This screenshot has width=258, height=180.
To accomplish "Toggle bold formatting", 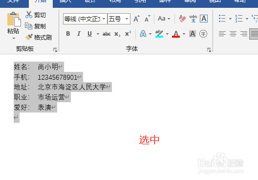I will [68, 34].
